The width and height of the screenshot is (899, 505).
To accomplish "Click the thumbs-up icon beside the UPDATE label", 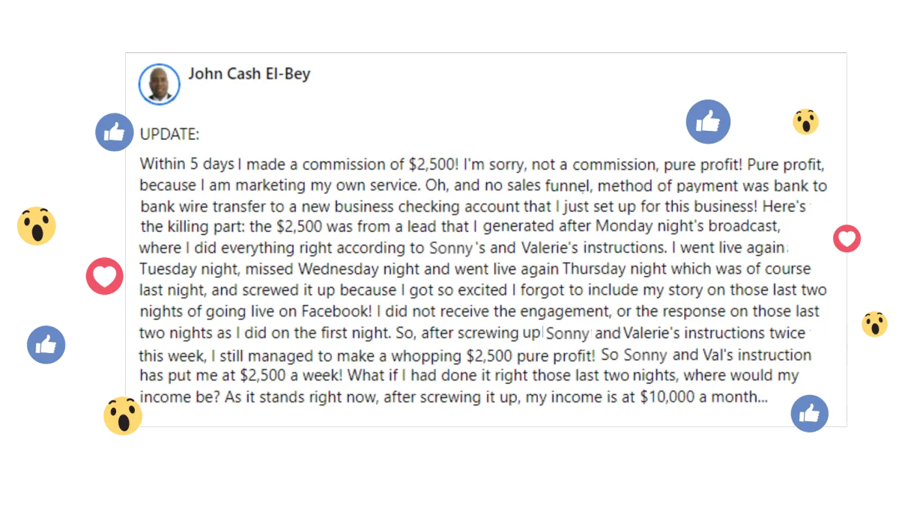I will coord(114,133).
